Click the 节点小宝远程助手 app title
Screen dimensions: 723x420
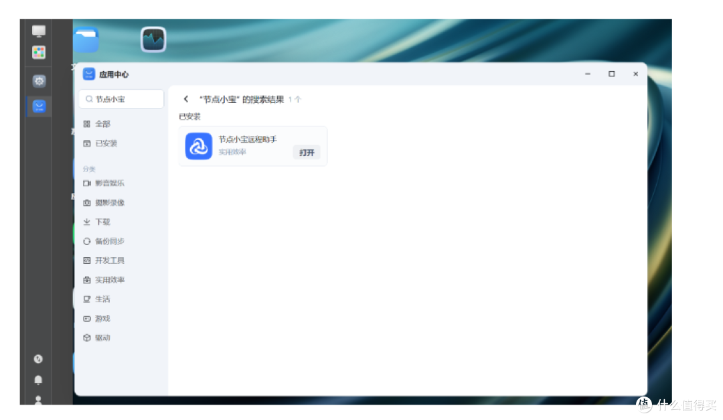pos(248,139)
